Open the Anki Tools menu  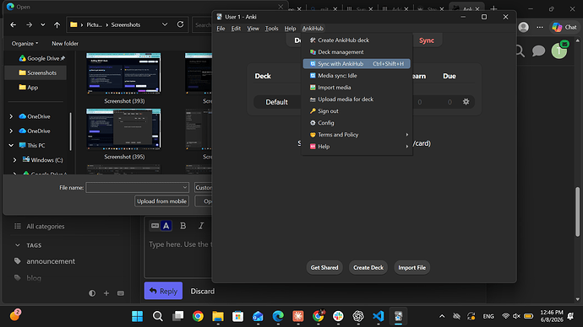pos(271,29)
